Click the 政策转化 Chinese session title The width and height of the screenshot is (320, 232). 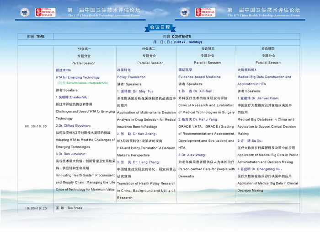(x=124, y=70)
